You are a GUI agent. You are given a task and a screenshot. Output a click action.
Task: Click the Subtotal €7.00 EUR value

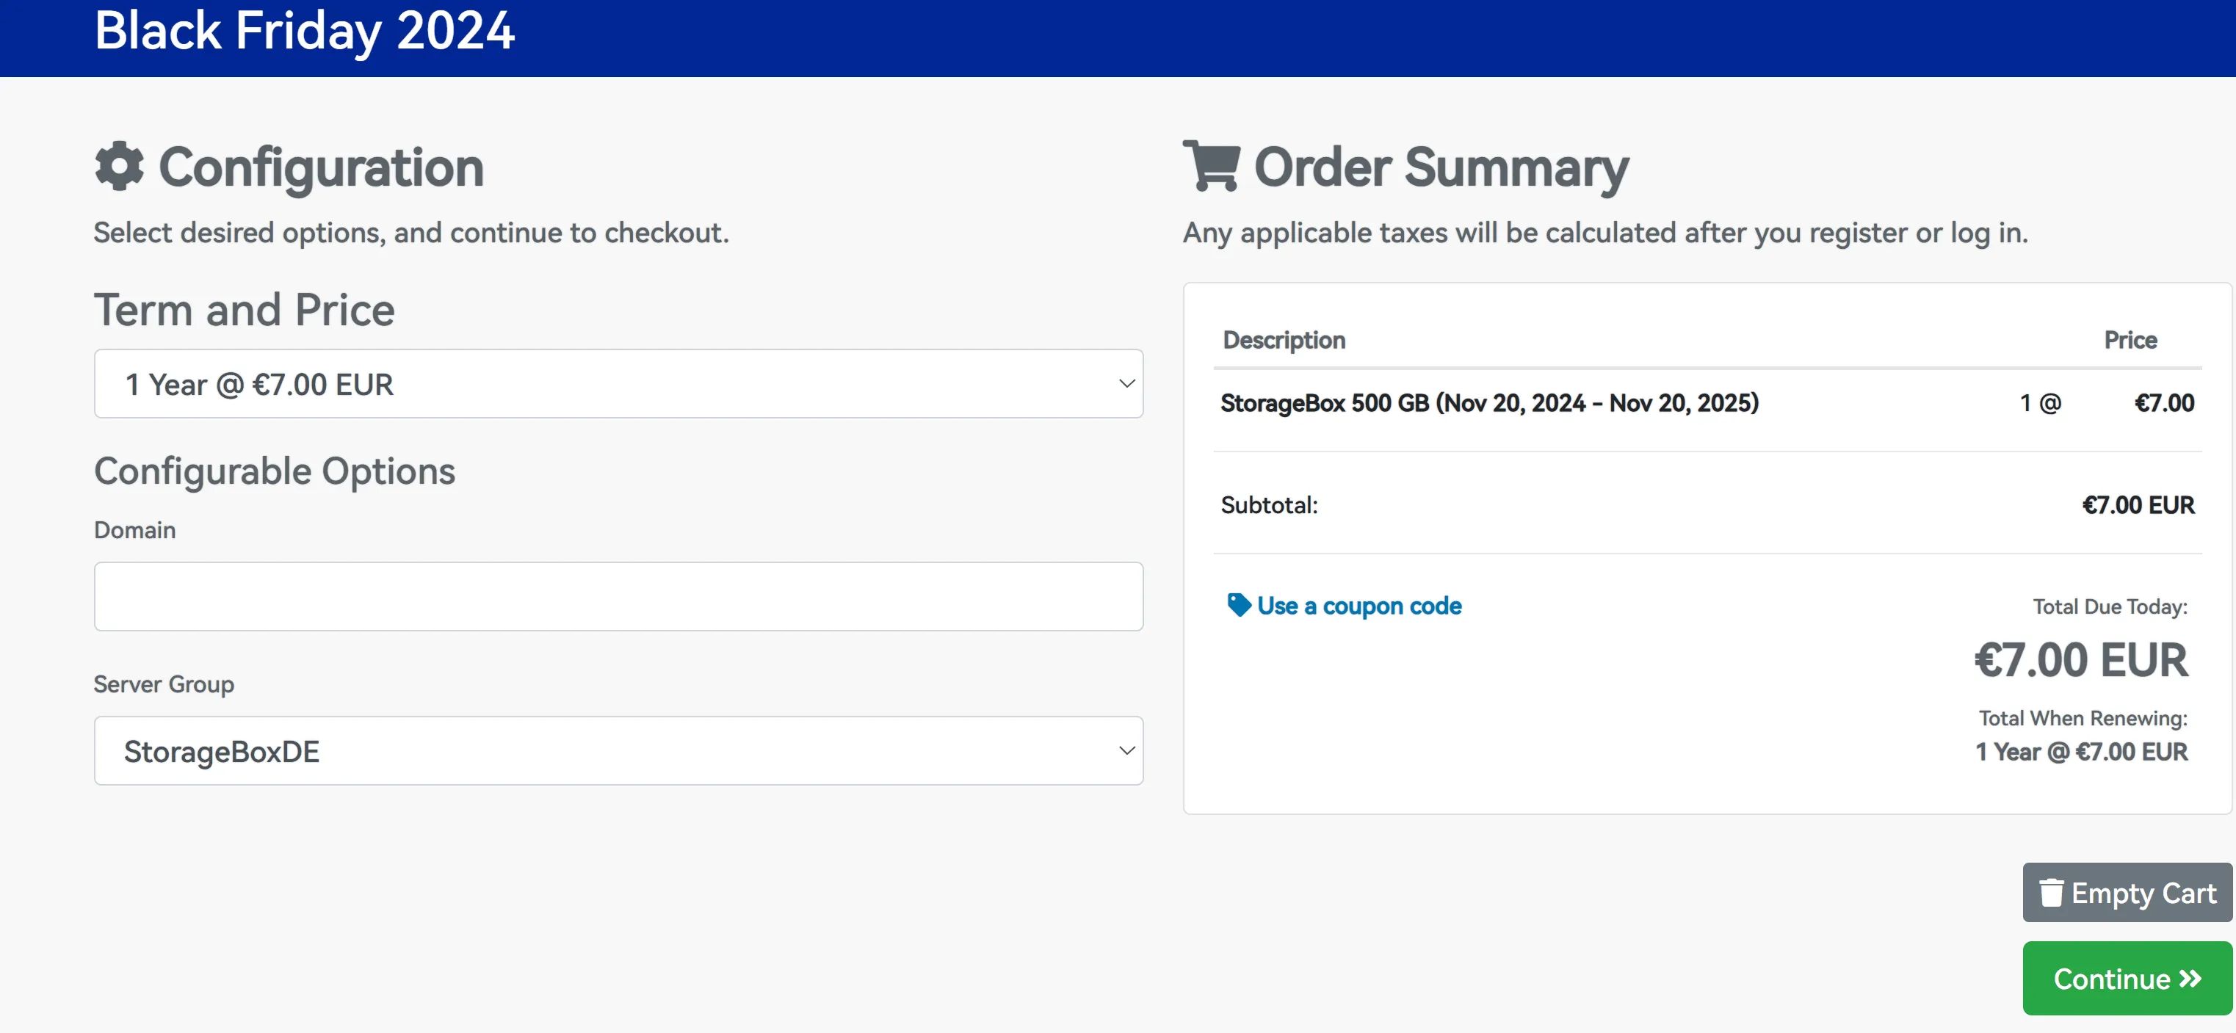(x=2138, y=504)
